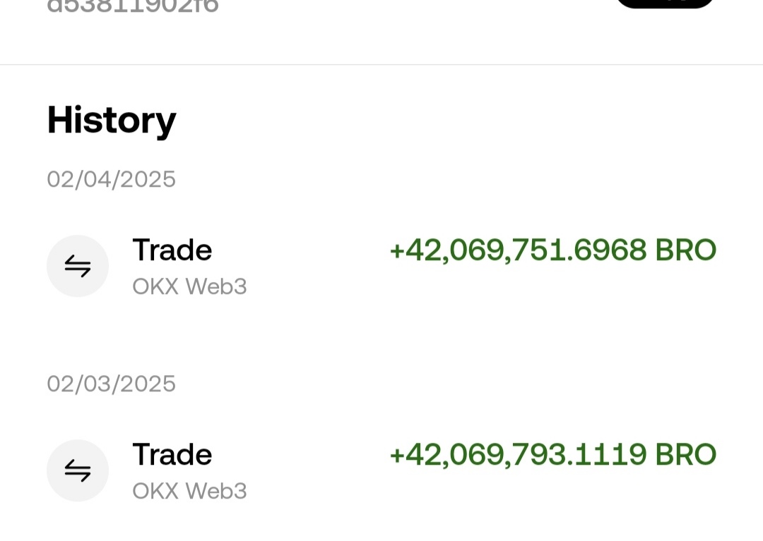The height and width of the screenshot is (541, 763).
Task: Click the BRO token symbol in first amount
Action: [685, 250]
